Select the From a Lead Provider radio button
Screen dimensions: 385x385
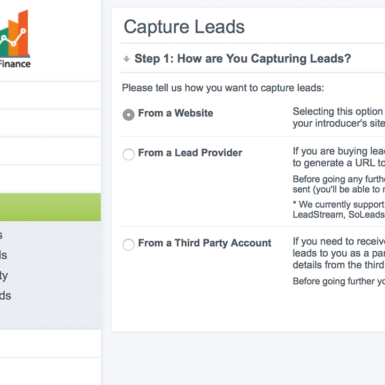[128, 154]
